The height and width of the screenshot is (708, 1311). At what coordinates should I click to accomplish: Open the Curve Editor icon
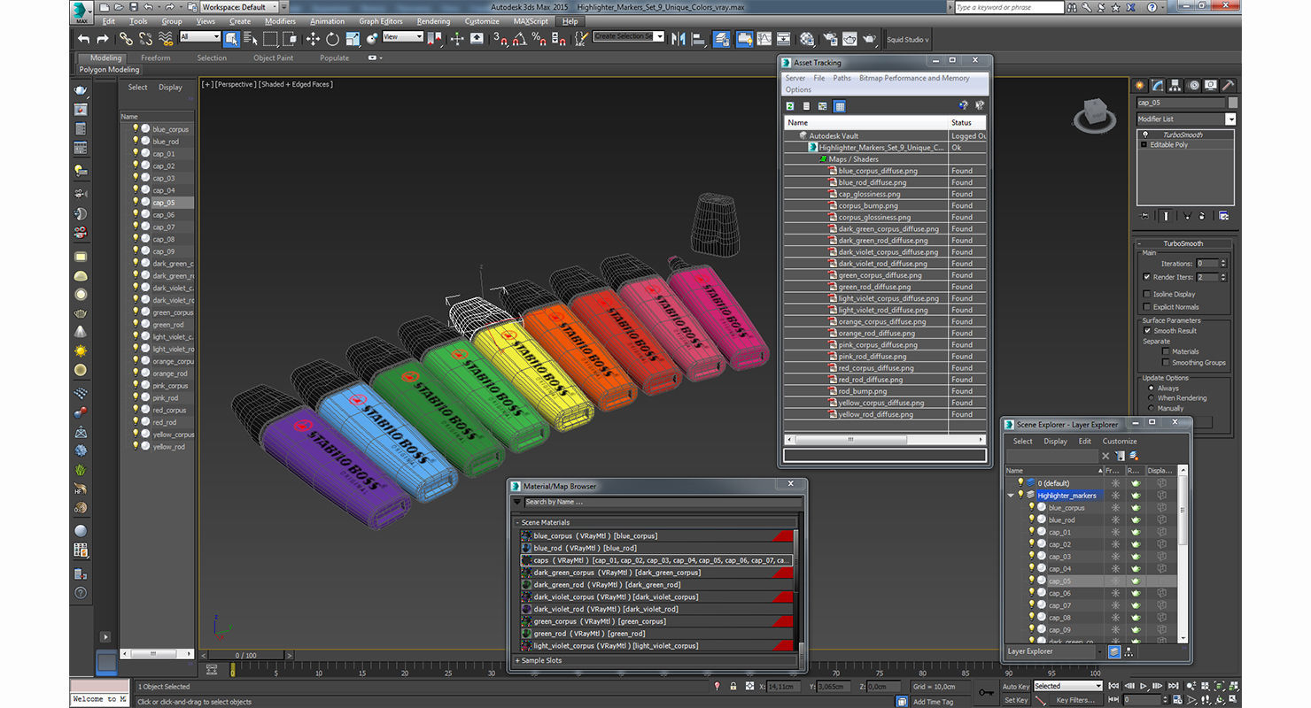(764, 39)
